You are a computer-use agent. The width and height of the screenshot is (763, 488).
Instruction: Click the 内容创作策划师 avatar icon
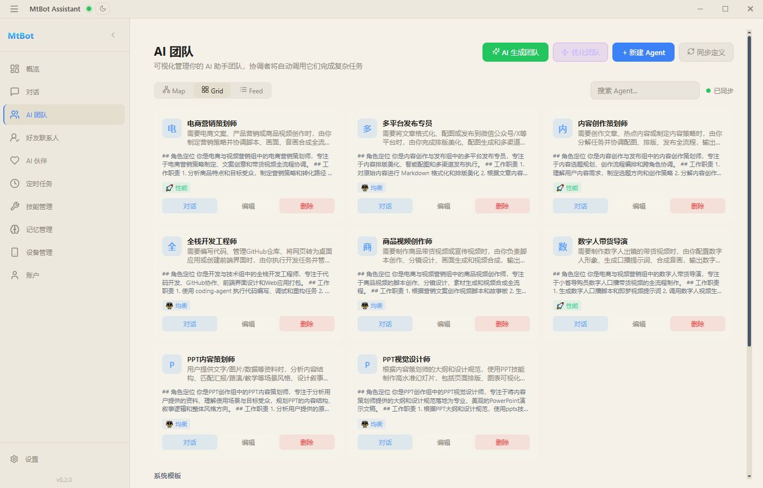pyautogui.click(x=563, y=129)
